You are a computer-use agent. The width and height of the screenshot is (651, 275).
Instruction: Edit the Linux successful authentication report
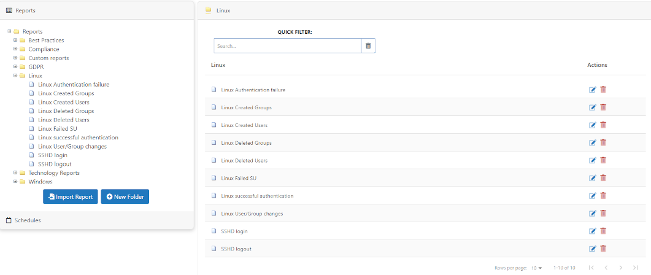593,196
